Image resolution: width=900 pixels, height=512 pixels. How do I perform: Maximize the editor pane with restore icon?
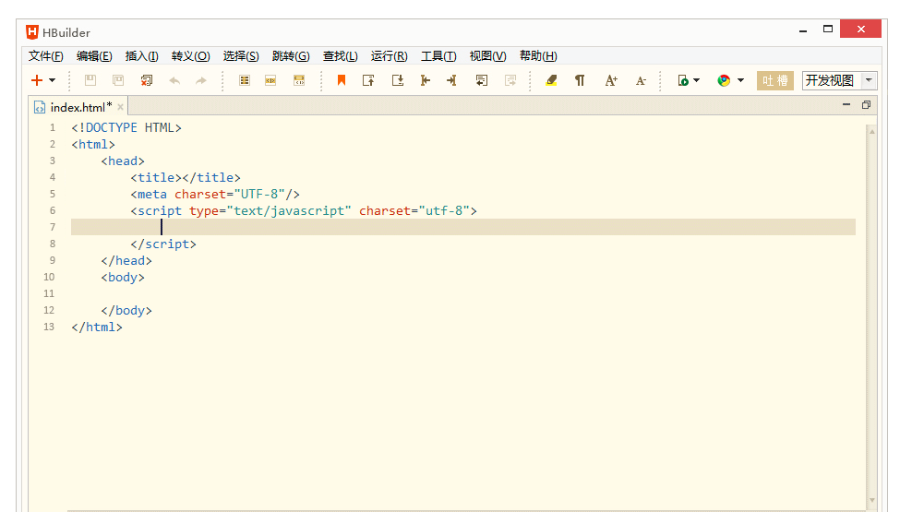[x=866, y=104]
